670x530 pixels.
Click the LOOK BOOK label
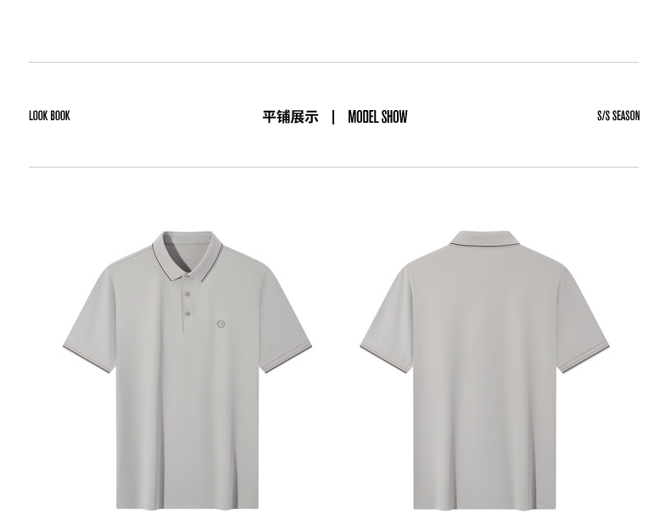point(49,116)
